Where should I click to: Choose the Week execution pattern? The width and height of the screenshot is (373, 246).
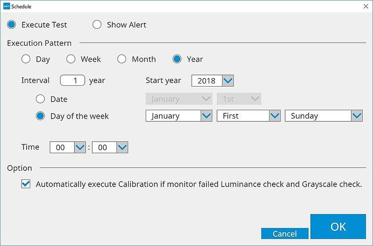pyautogui.click(x=71, y=59)
